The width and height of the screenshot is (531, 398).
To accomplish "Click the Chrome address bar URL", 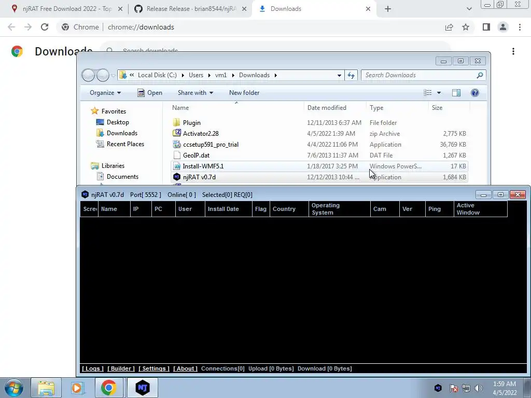I will point(141,27).
